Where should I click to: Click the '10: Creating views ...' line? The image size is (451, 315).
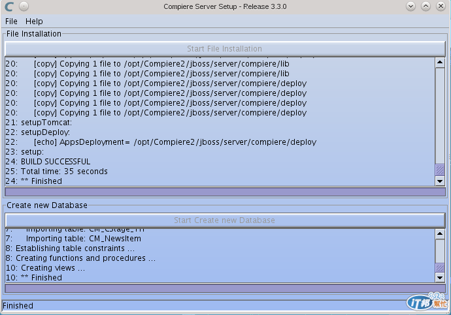point(46,268)
